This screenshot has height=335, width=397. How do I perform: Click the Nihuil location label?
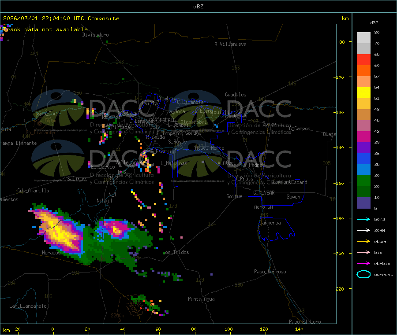click(104, 201)
